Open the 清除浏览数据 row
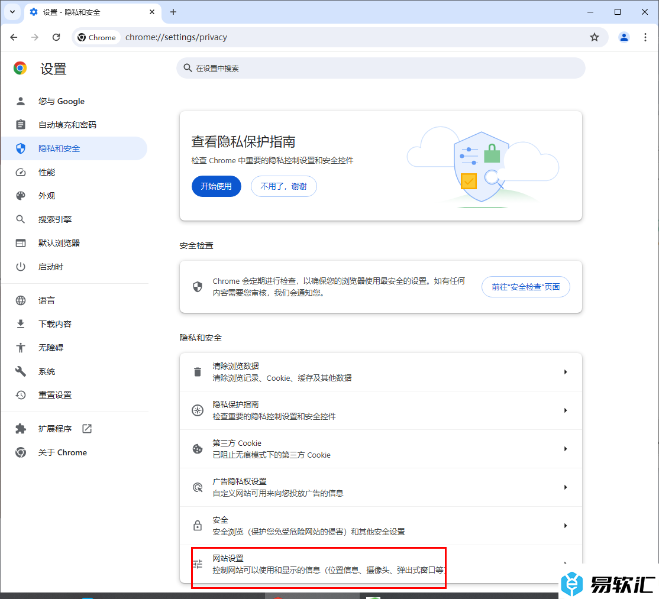Image resolution: width=659 pixels, height=599 pixels. (x=381, y=372)
